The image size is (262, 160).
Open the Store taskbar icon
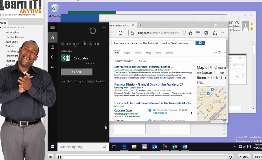coord(144,147)
